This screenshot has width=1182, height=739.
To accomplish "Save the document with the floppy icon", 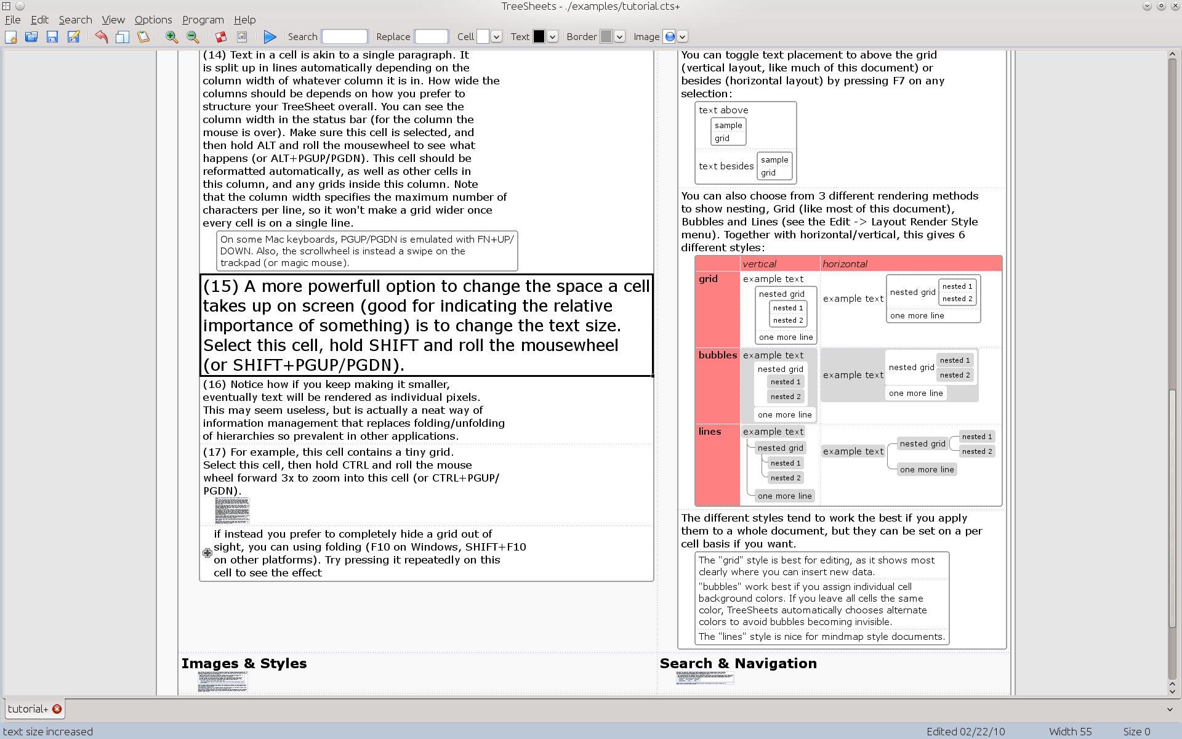I will coord(52,37).
